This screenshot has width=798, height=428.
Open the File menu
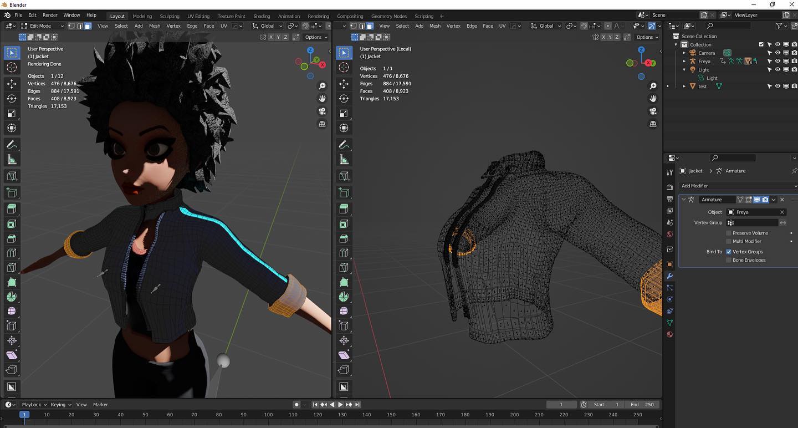pos(18,15)
